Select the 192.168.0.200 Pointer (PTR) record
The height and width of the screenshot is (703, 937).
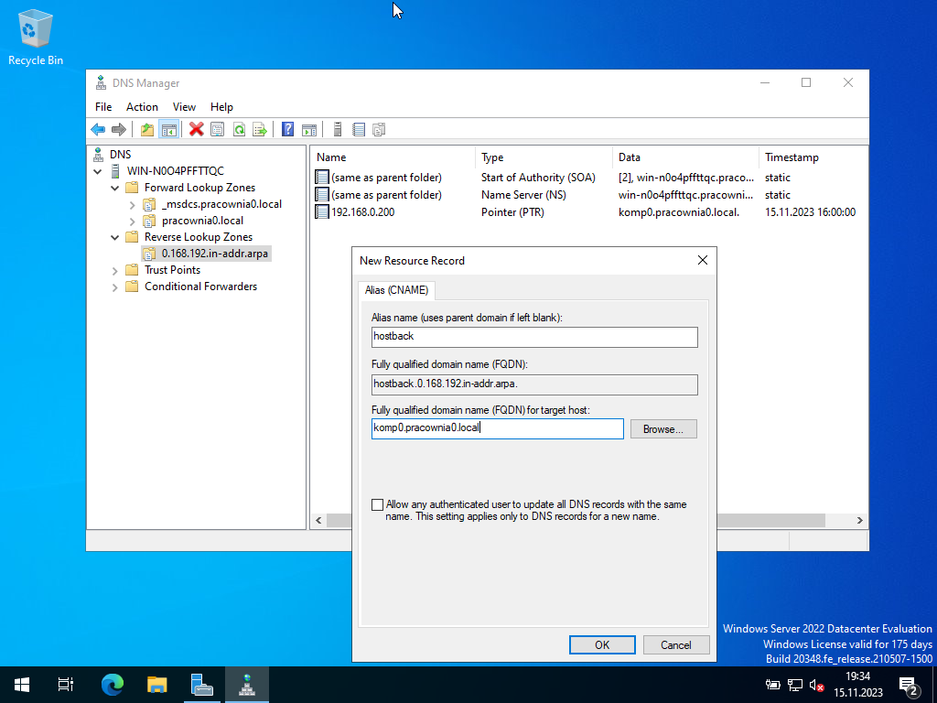[x=586, y=212]
